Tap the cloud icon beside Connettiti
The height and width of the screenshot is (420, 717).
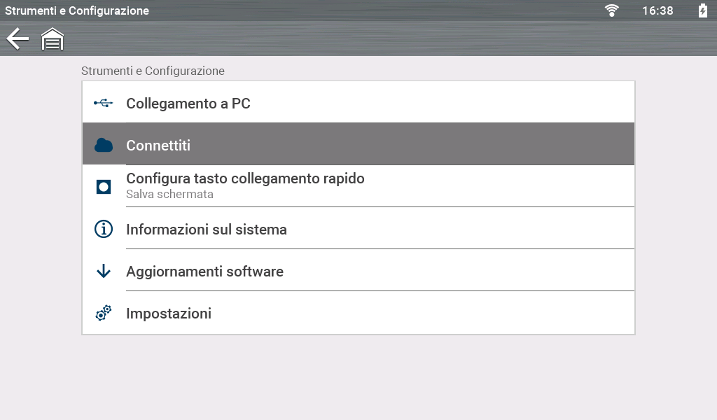click(104, 146)
